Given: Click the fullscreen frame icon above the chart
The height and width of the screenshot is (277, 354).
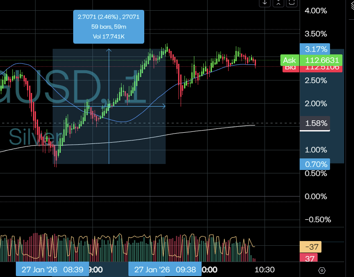Looking at the screenshot, I should [x=292, y=3].
